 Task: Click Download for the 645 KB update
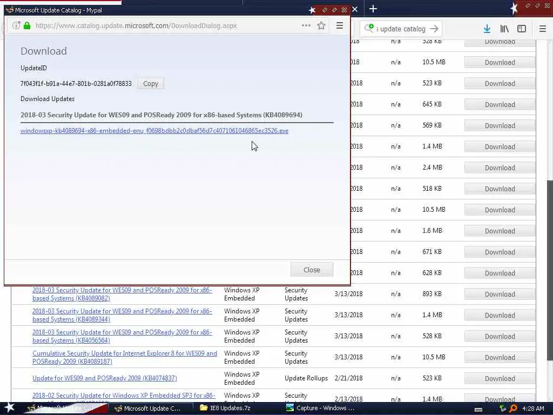tap(500, 104)
